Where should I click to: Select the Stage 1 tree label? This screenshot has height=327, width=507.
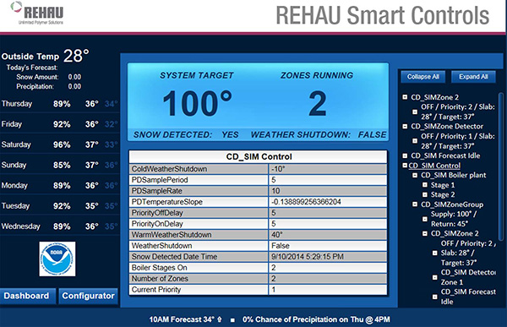443,185
